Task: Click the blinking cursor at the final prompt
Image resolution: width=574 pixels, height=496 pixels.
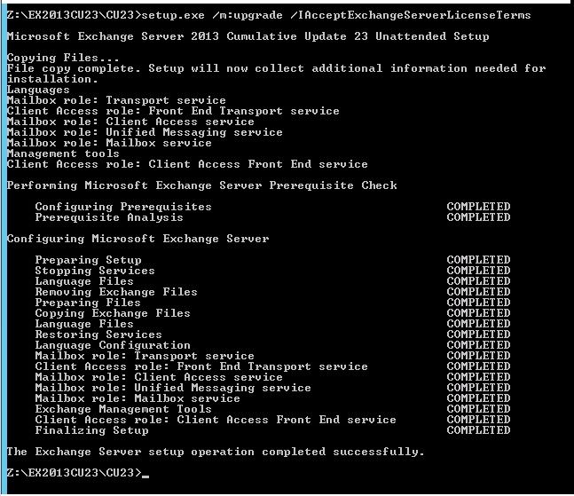Action: pyautogui.click(x=145, y=474)
